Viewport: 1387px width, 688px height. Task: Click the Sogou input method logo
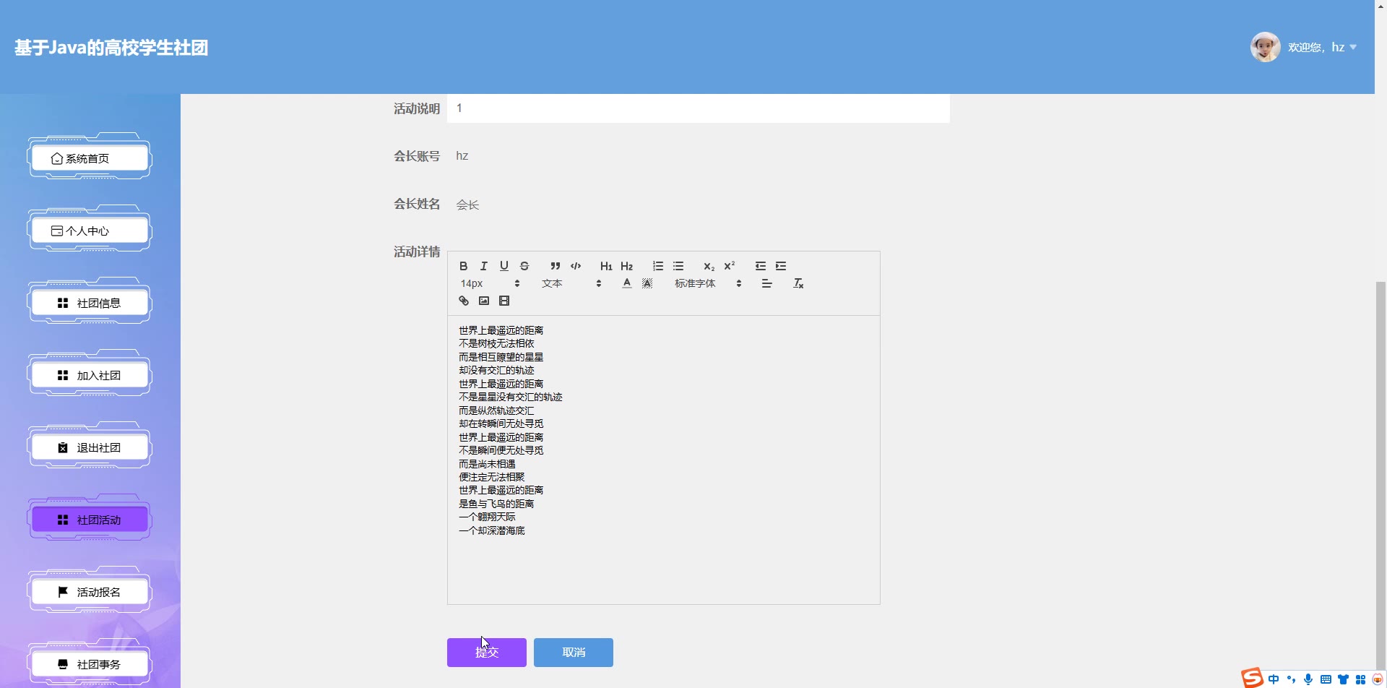(1252, 678)
